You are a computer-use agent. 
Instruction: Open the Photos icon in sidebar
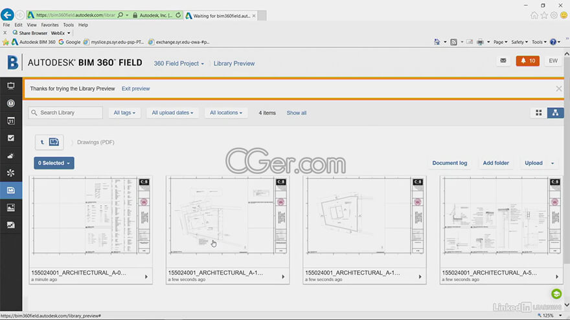11,208
